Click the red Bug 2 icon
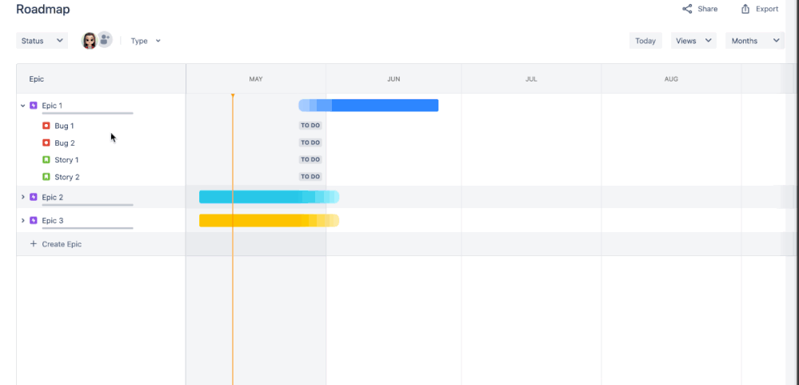Viewport: 799px width, 385px height. [46, 142]
